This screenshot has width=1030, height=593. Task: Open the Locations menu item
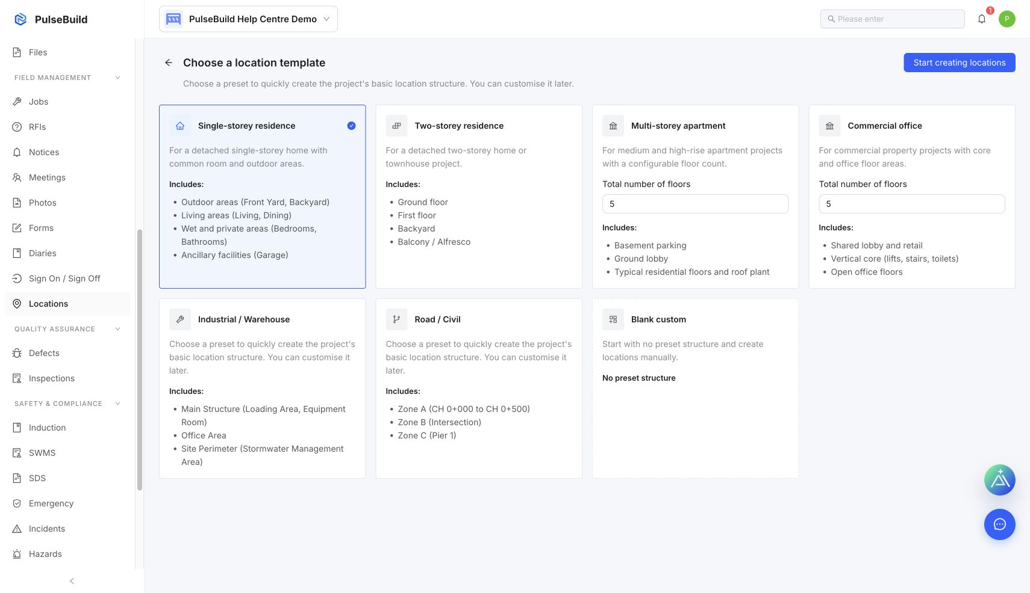tap(67, 304)
